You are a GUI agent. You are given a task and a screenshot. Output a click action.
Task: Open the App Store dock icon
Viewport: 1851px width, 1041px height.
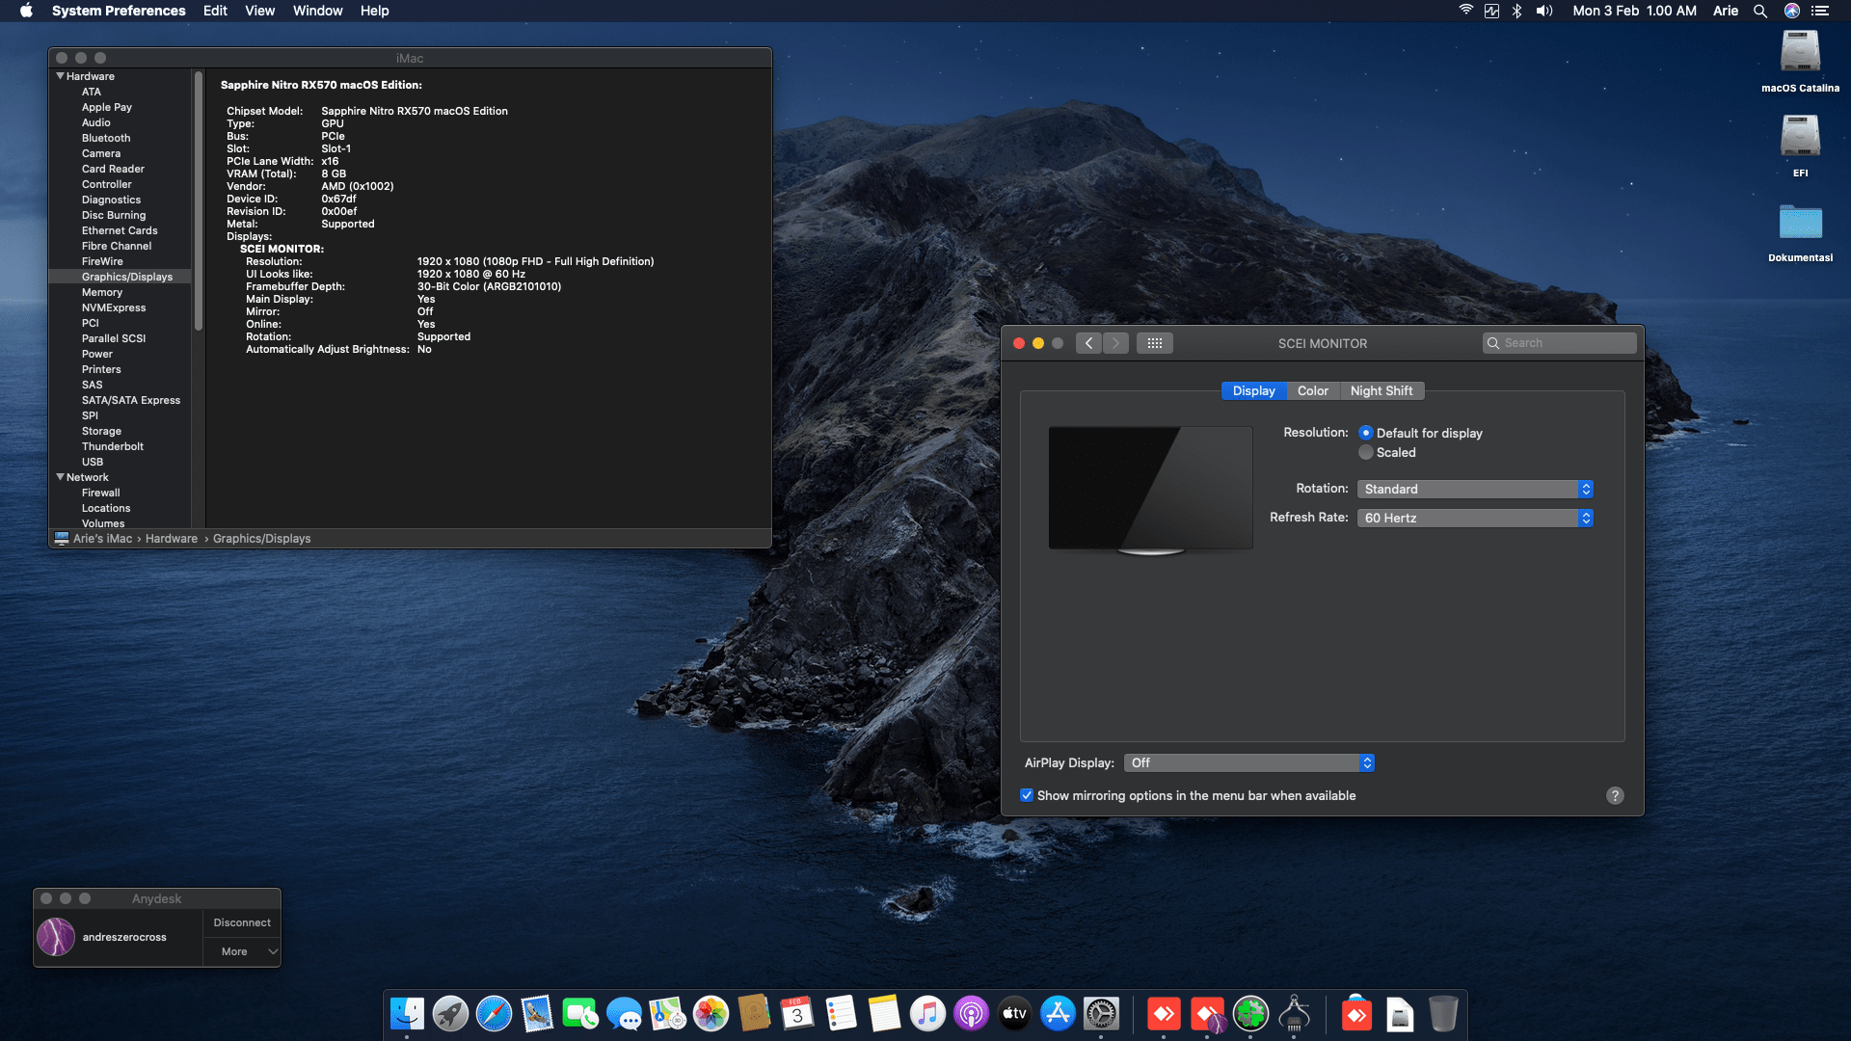(1058, 1014)
